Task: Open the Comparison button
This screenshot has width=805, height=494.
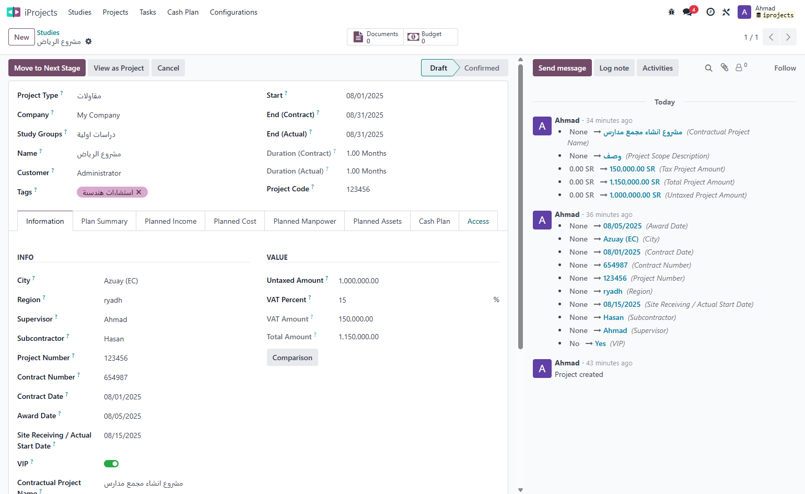Action: [293, 358]
